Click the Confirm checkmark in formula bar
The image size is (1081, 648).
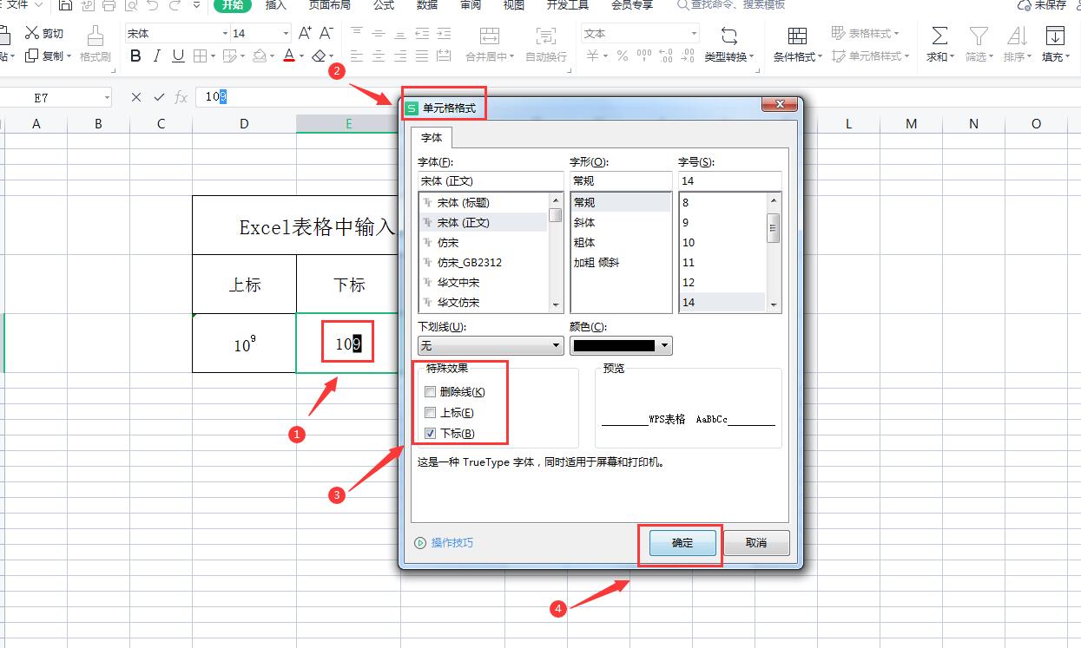158,97
